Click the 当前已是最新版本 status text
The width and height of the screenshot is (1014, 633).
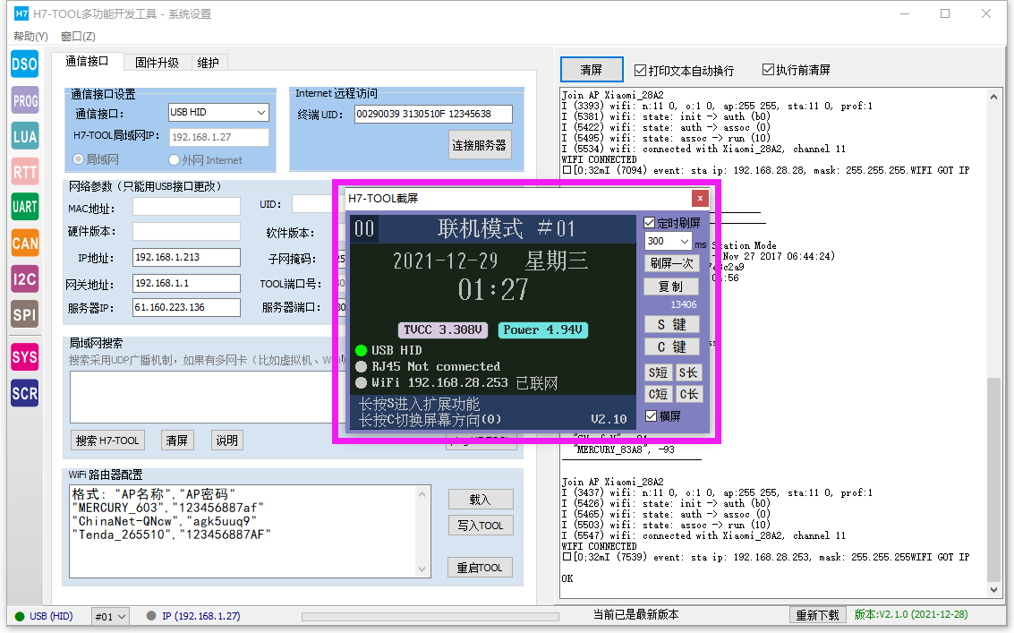point(636,615)
